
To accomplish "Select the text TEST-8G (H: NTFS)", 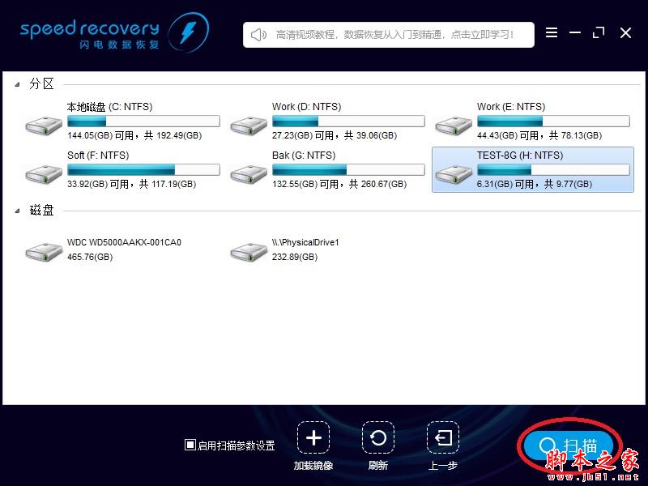I will coord(520,156).
